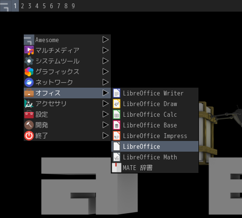Switch to workspace tag 7
This screenshot has width=242, height=218.
coord(59,6)
